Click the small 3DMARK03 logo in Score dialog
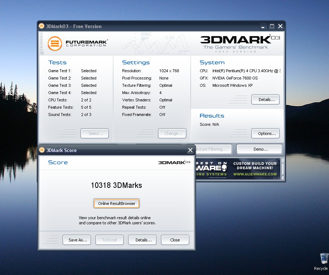 coord(174,162)
